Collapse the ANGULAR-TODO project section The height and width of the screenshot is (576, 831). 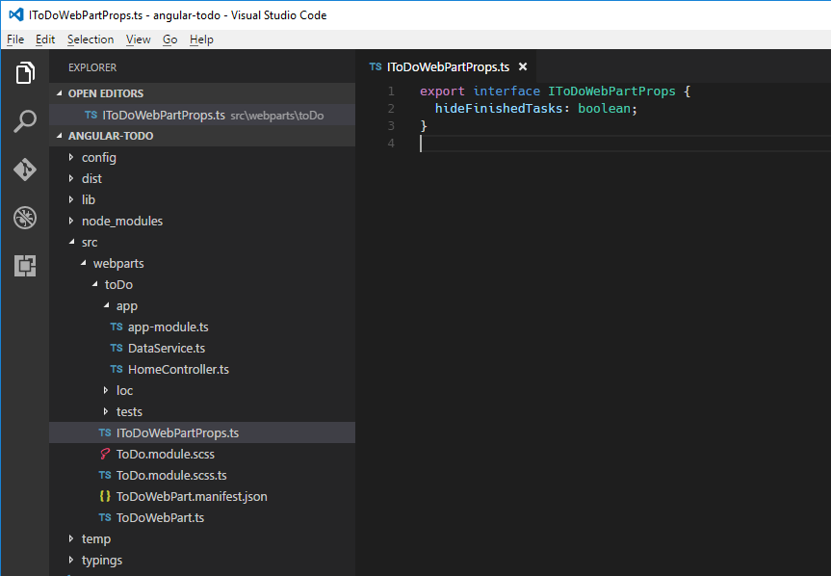[x=60, y=136]
